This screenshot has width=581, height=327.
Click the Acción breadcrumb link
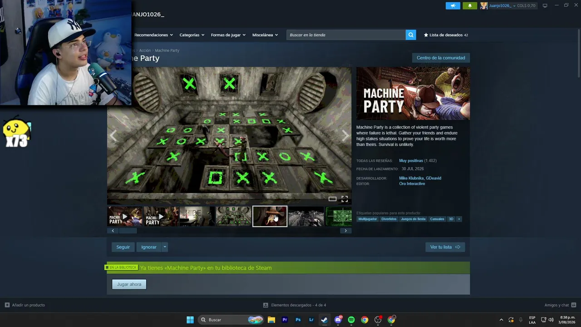coord(145,50)
